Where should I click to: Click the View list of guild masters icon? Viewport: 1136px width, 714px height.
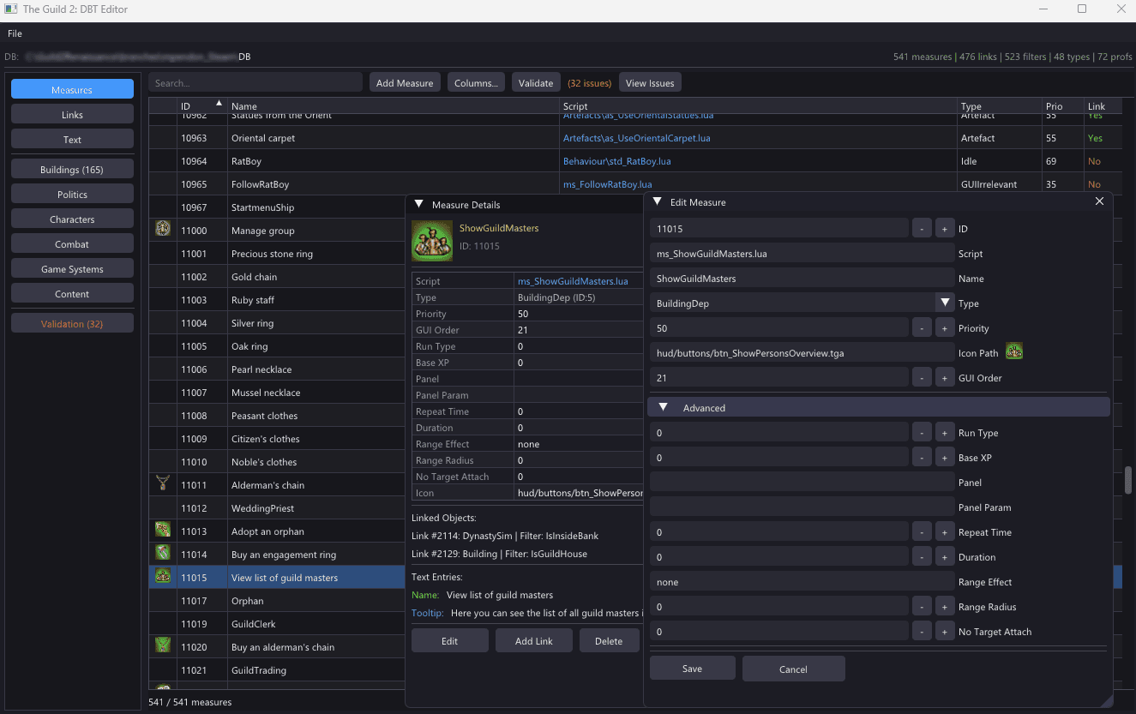pos(163,576)
